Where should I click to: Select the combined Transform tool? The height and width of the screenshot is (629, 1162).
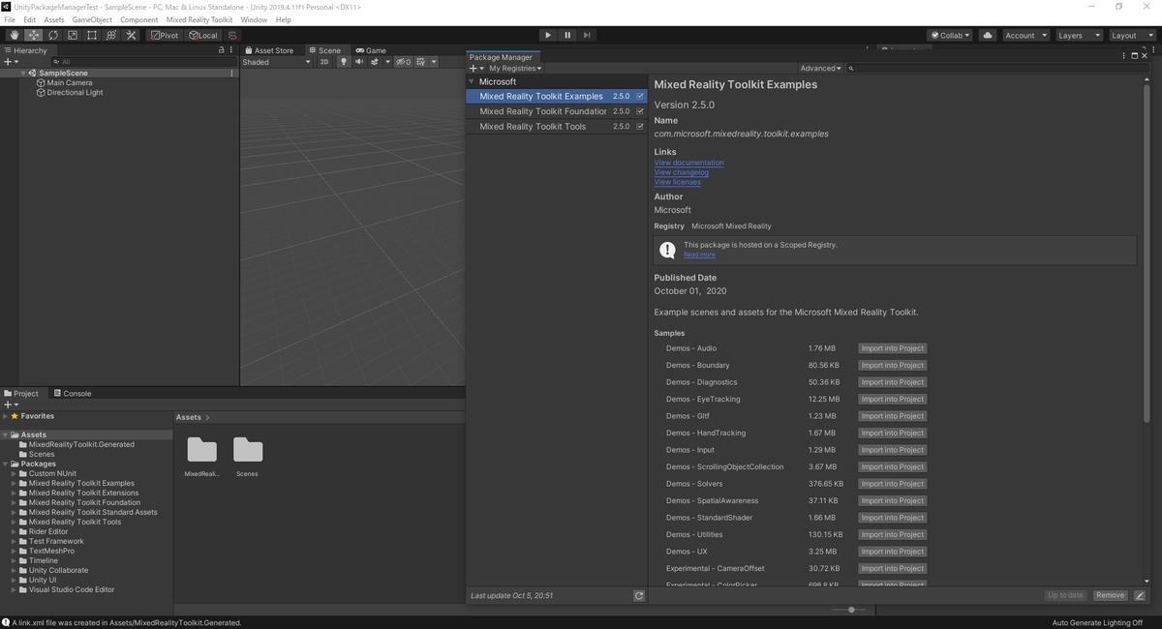(x=111, y=35)
